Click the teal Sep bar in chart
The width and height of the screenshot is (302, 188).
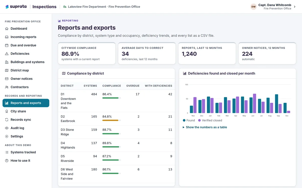277,104
